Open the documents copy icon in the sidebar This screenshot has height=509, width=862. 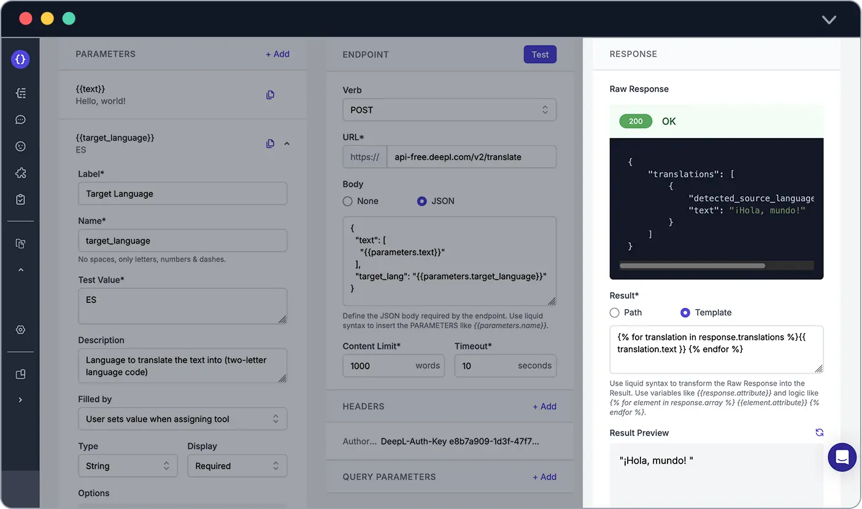(x=21, y=243)
